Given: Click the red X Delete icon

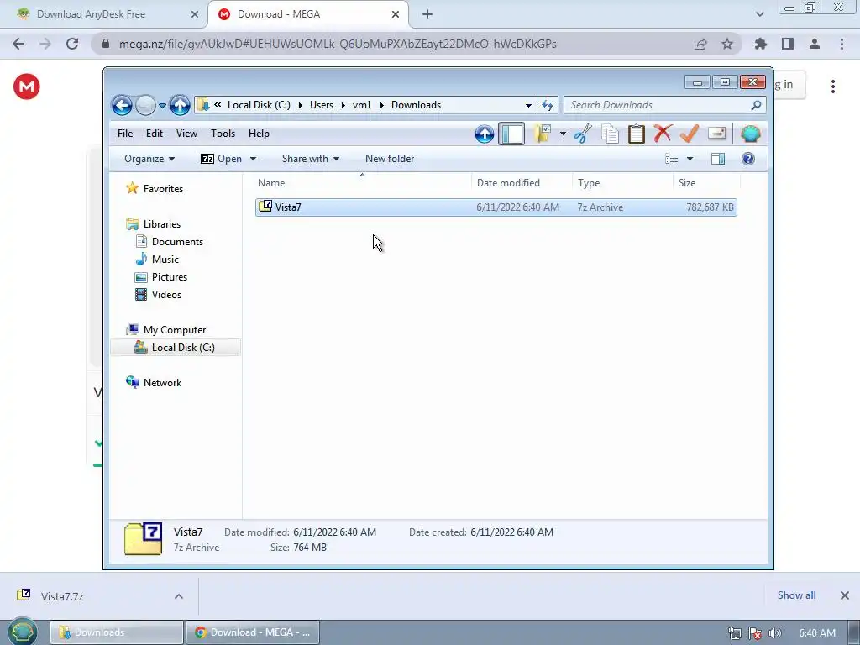Looking at the screenshot, I should 663,134.
